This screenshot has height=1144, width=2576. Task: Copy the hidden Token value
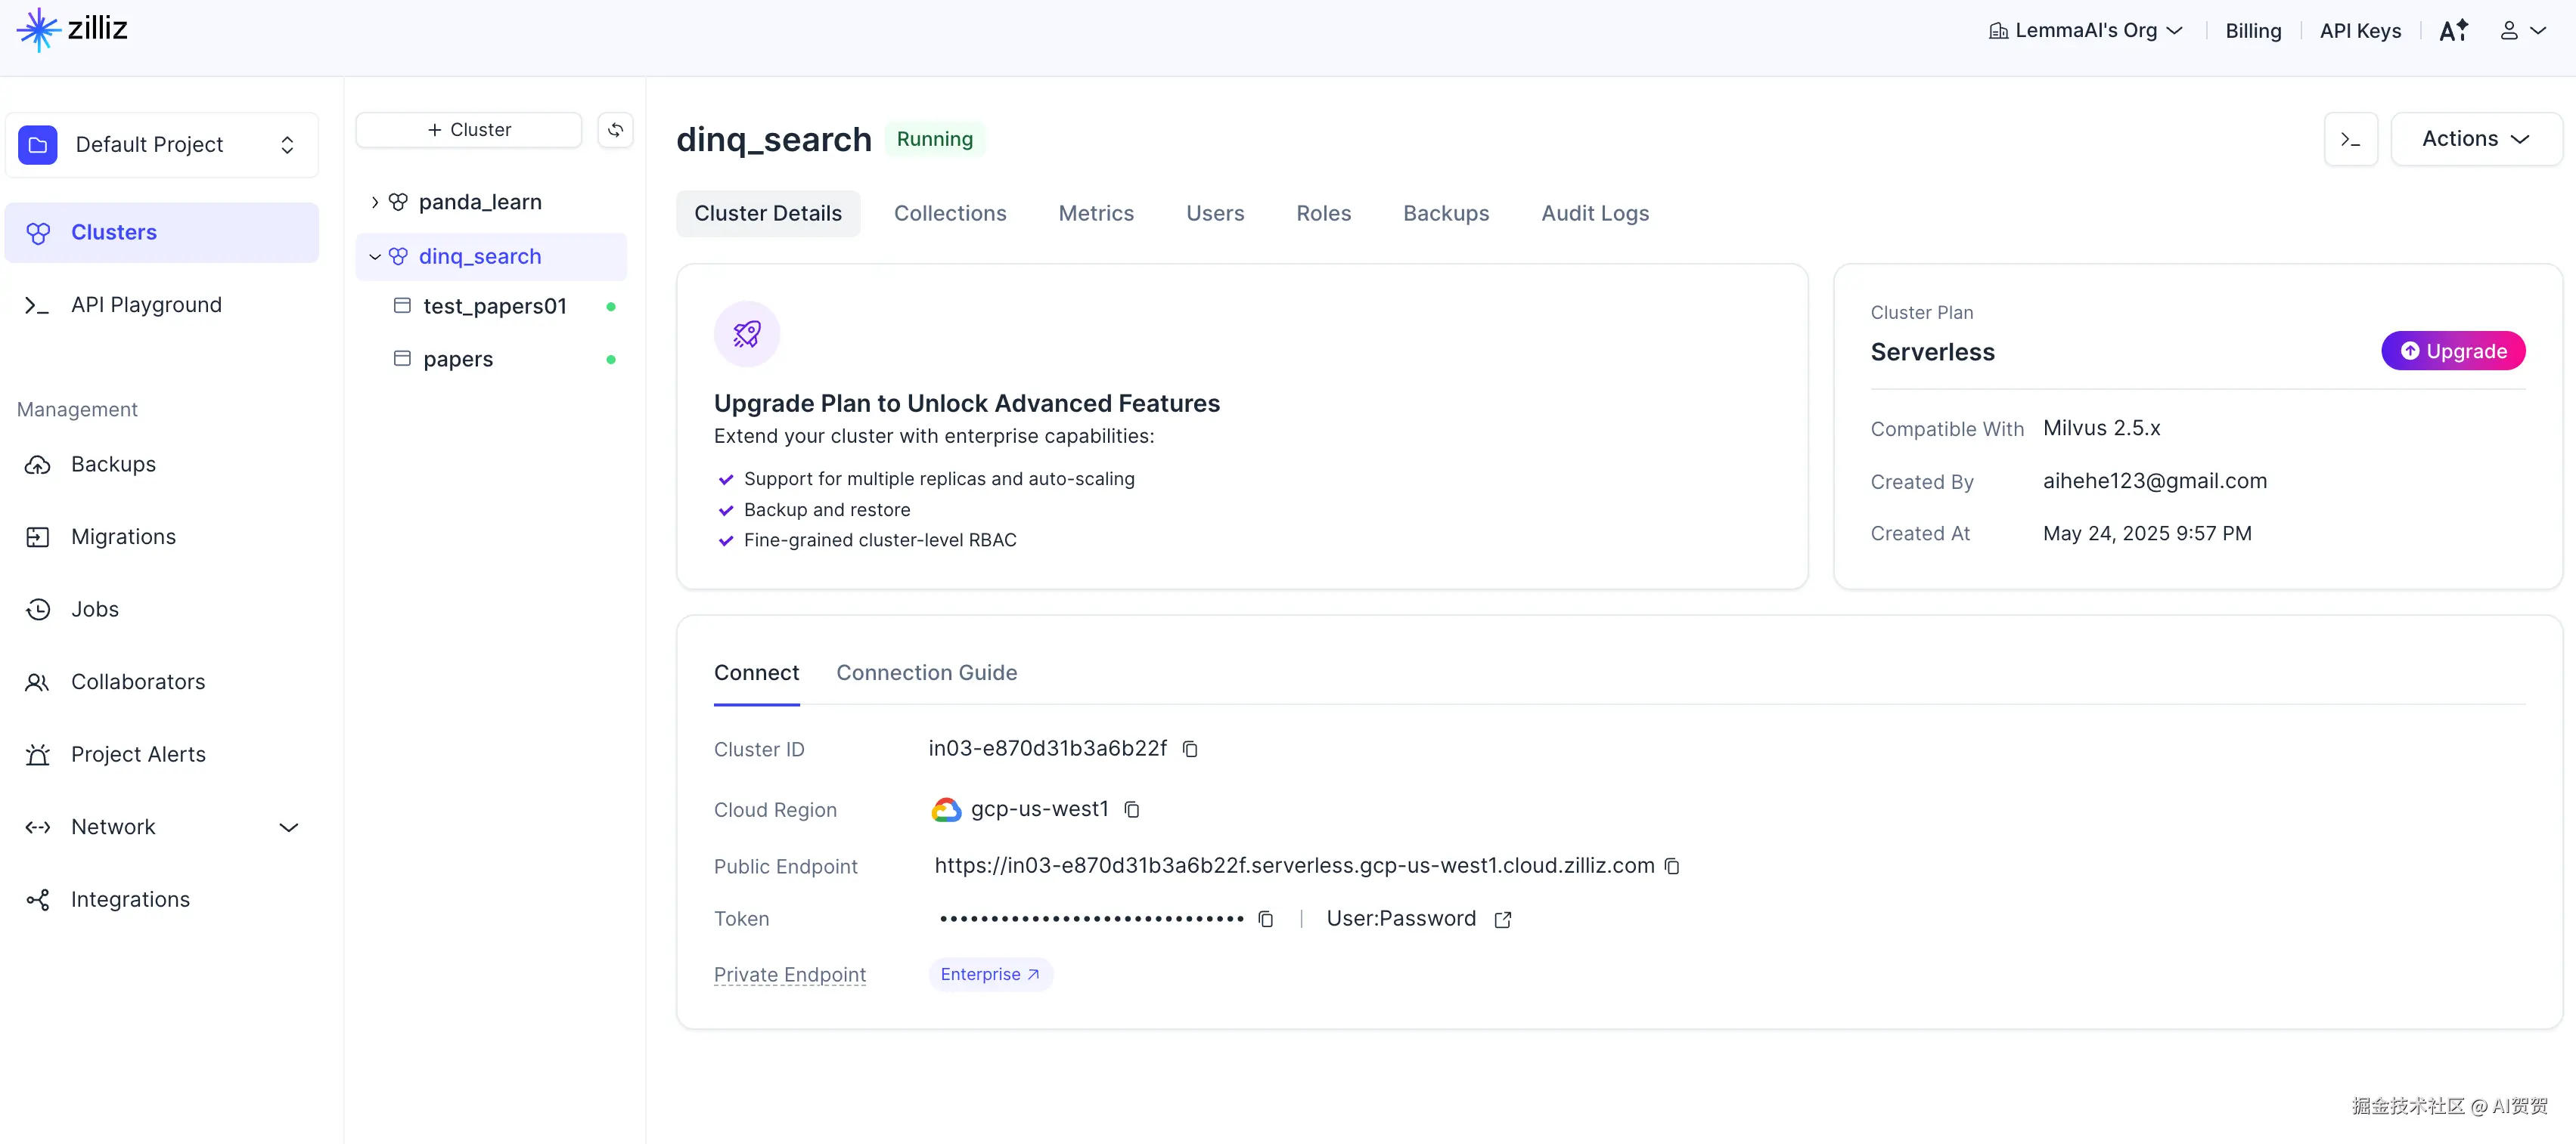(1266, 919)
